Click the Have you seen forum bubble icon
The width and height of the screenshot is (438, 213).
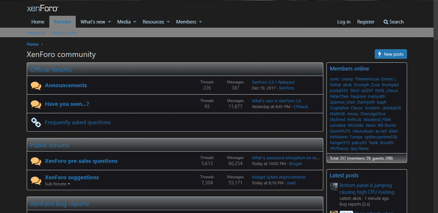point(36,104)
